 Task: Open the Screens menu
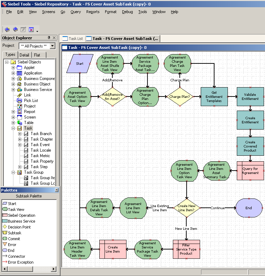tap(48, 12)
